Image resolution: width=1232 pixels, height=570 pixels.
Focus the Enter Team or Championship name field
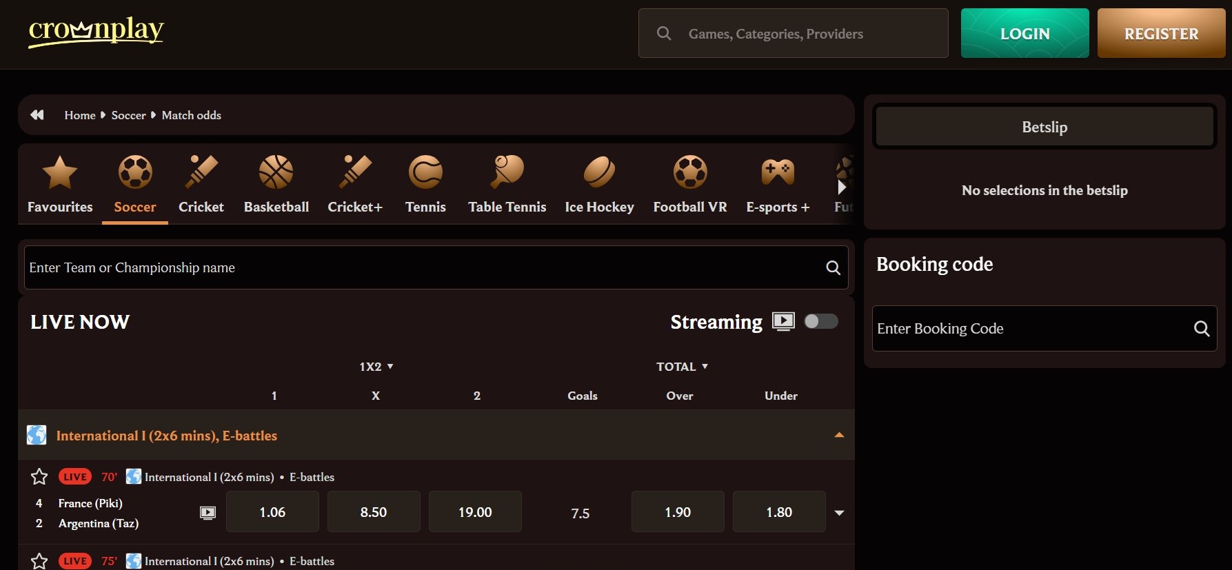point(436,267)
